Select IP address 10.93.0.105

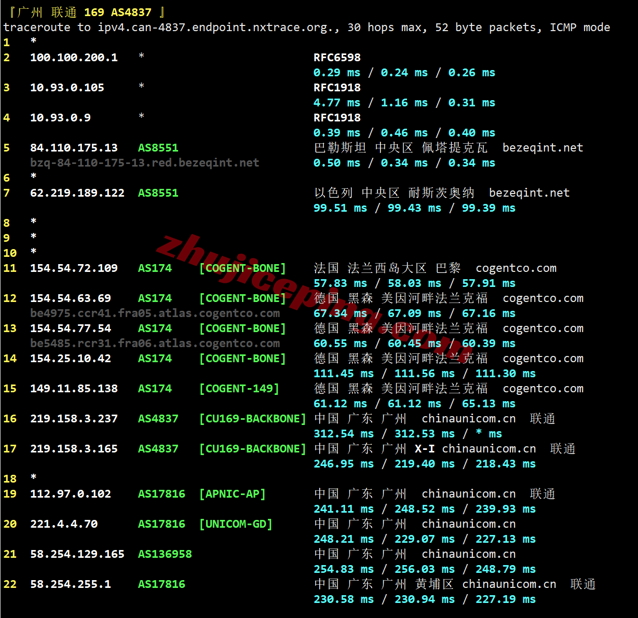click(x=67, y=88)
